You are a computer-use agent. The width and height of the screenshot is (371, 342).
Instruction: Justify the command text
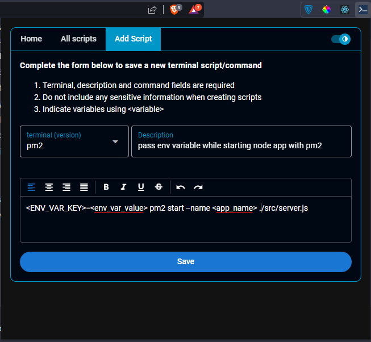click(x=84, y=187)
